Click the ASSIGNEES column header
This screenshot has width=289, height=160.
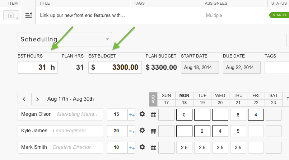(x=216, y=3)
